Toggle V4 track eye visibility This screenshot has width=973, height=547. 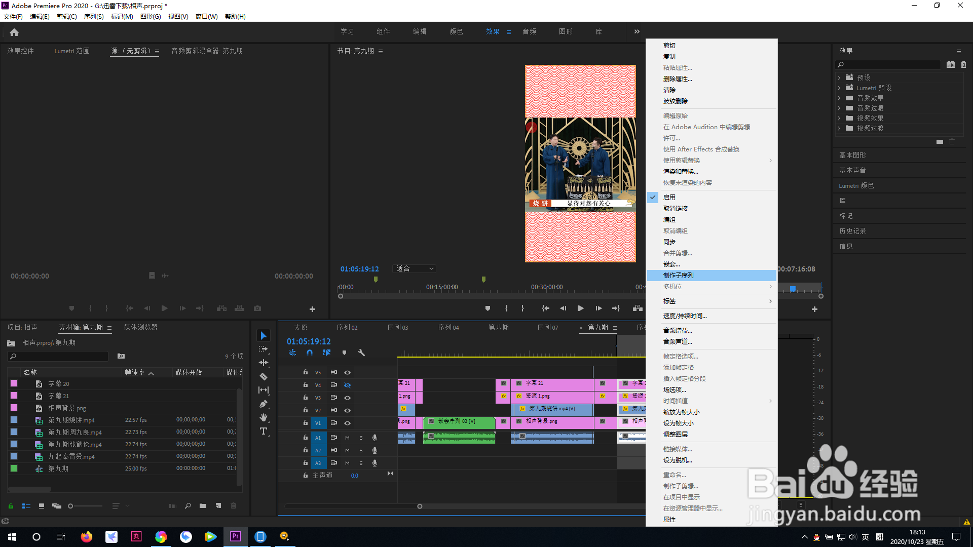coord(348,385)
